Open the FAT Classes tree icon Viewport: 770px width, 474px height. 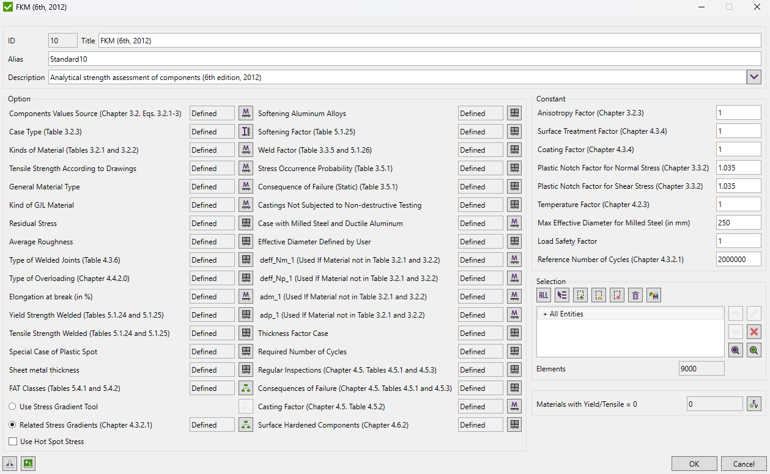[245, 388]
